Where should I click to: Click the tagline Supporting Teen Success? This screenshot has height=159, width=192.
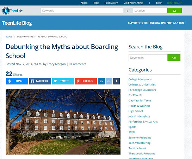tap(156, 23)
